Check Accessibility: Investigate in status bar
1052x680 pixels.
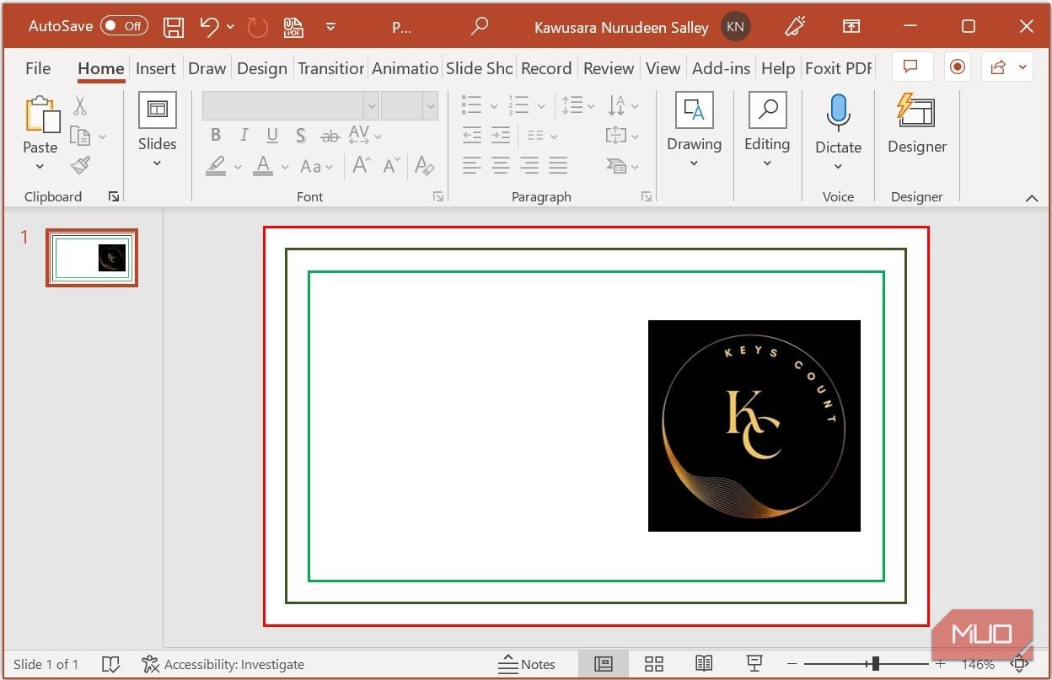pos(223,664)
